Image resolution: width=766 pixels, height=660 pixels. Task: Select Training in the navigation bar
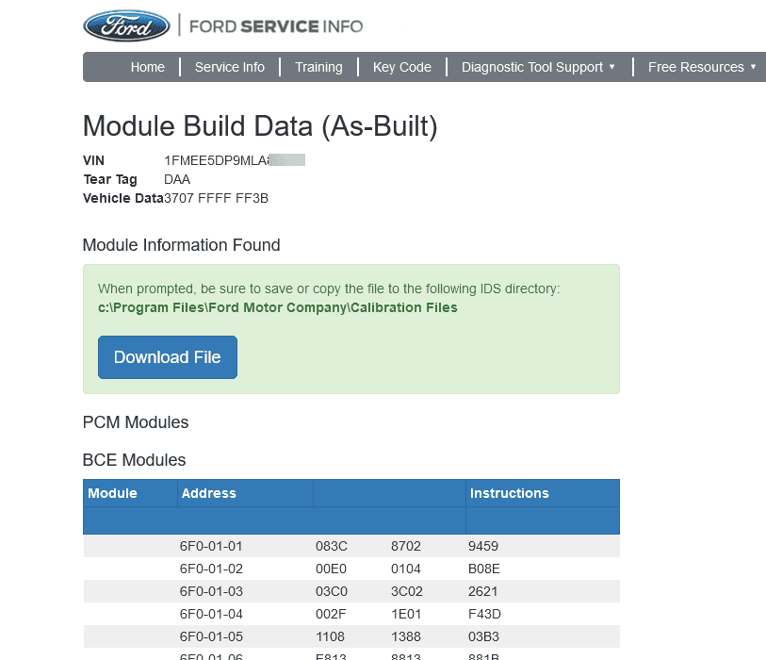[318, 67]
